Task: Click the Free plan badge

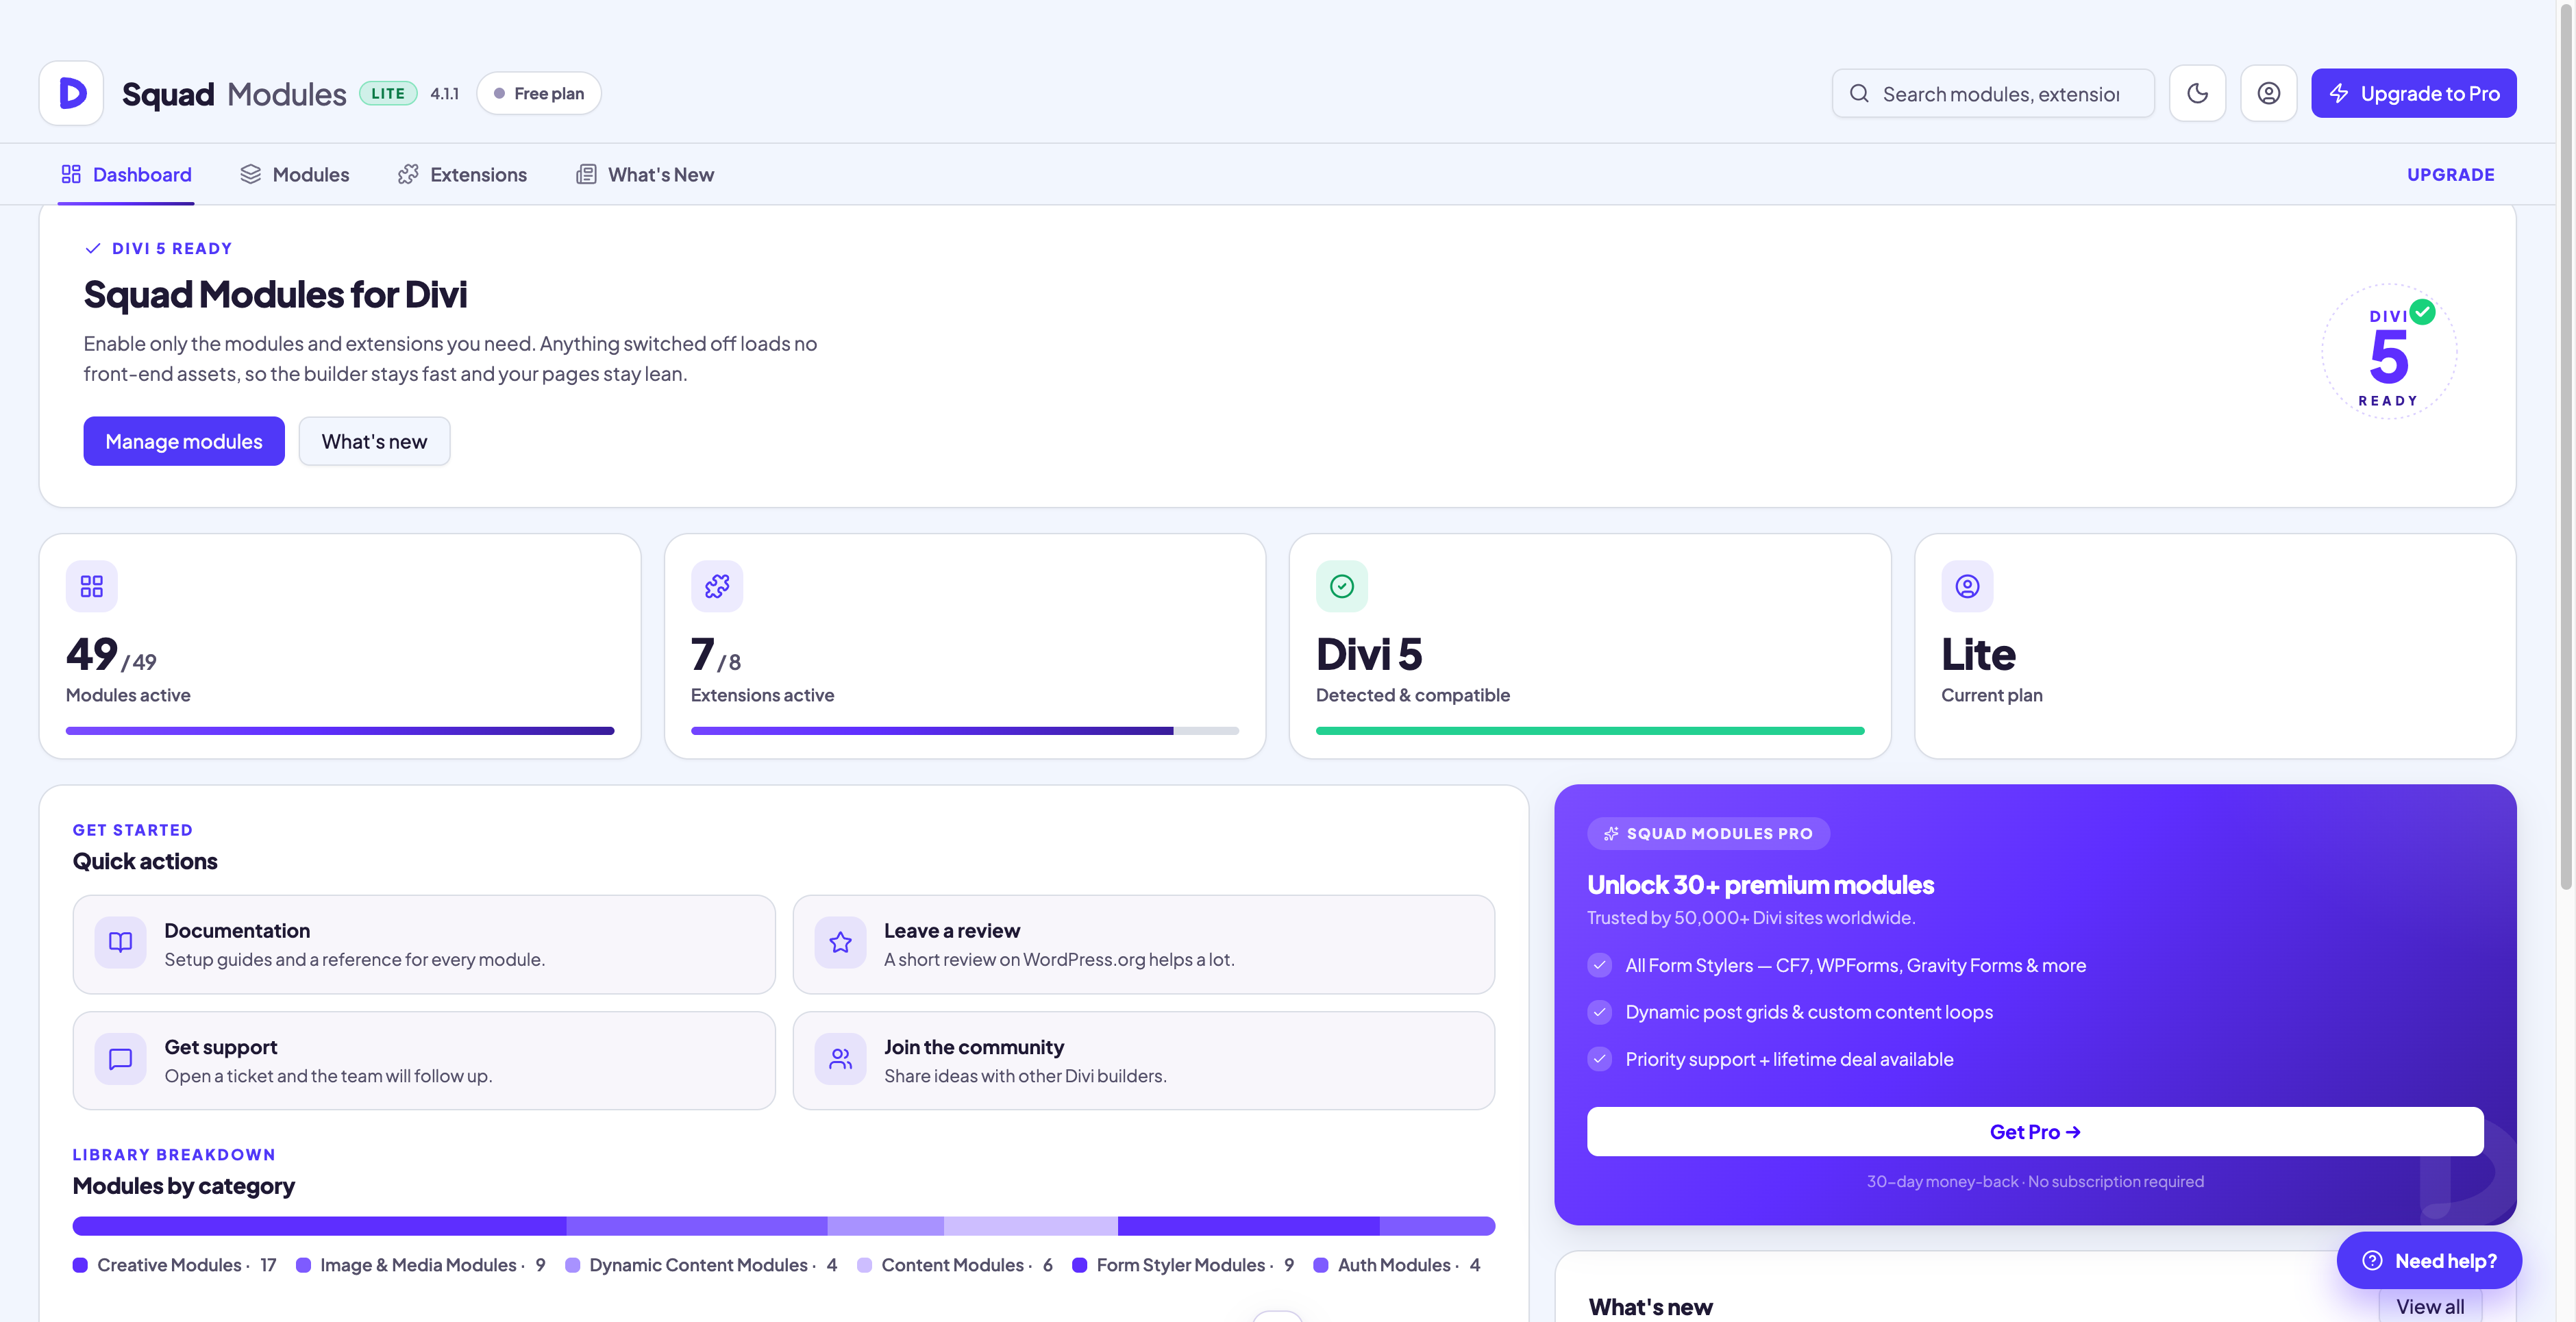Action: pos(538,93)
